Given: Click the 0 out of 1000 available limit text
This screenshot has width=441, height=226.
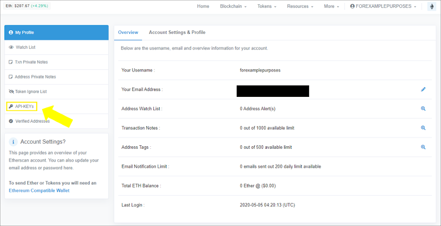Looking at the screenshot, I should [x=267, y=128].
